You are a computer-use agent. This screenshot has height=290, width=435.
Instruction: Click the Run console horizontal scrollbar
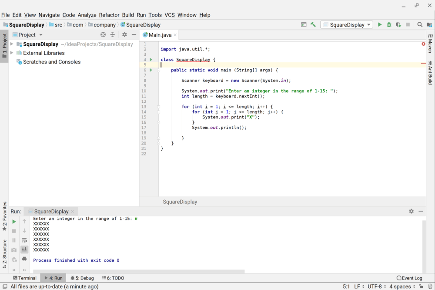[x=139, y=271]
